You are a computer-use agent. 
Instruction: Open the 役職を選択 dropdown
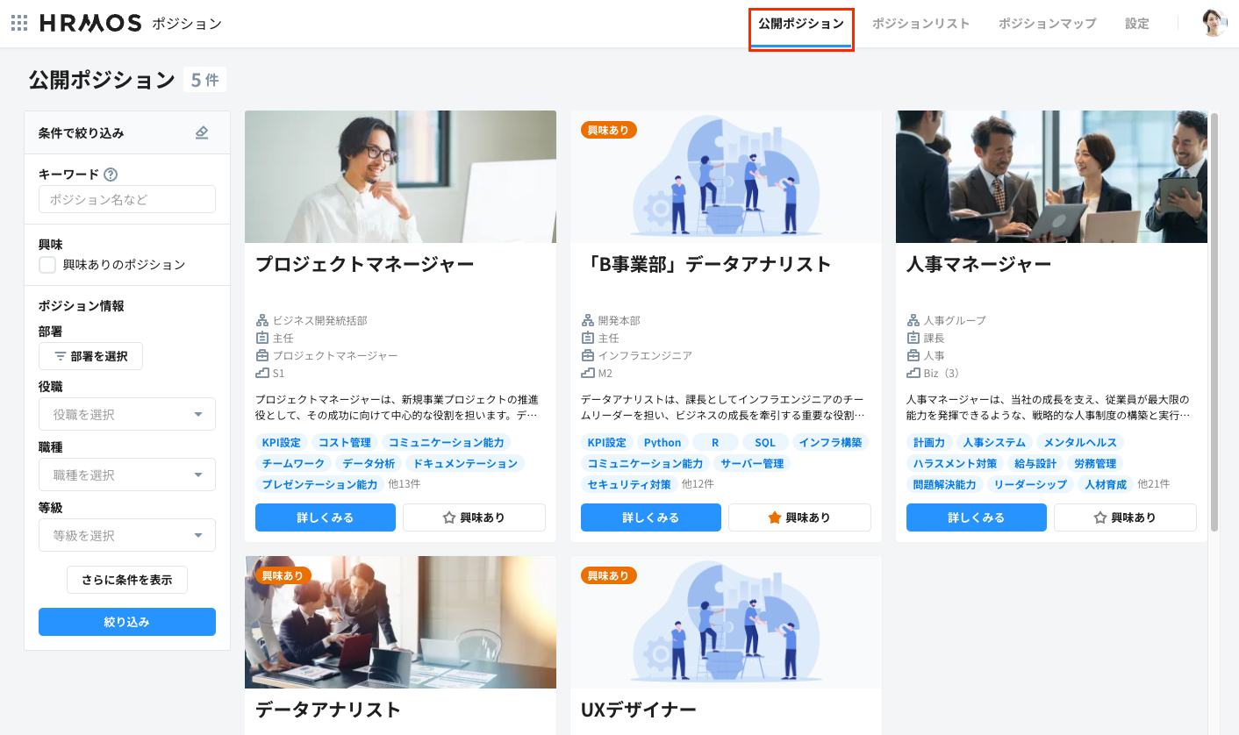tap(126, 413)
